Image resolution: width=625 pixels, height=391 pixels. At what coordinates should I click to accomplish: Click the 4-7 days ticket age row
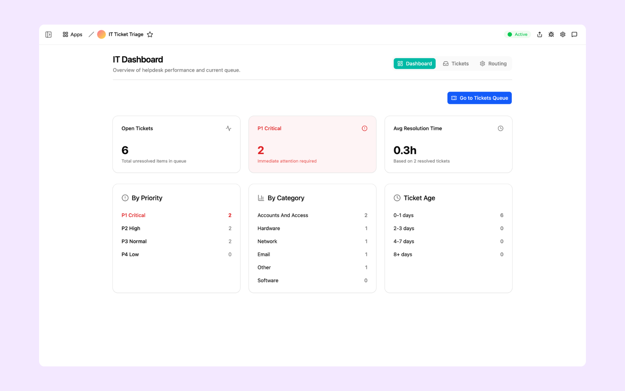448,241
